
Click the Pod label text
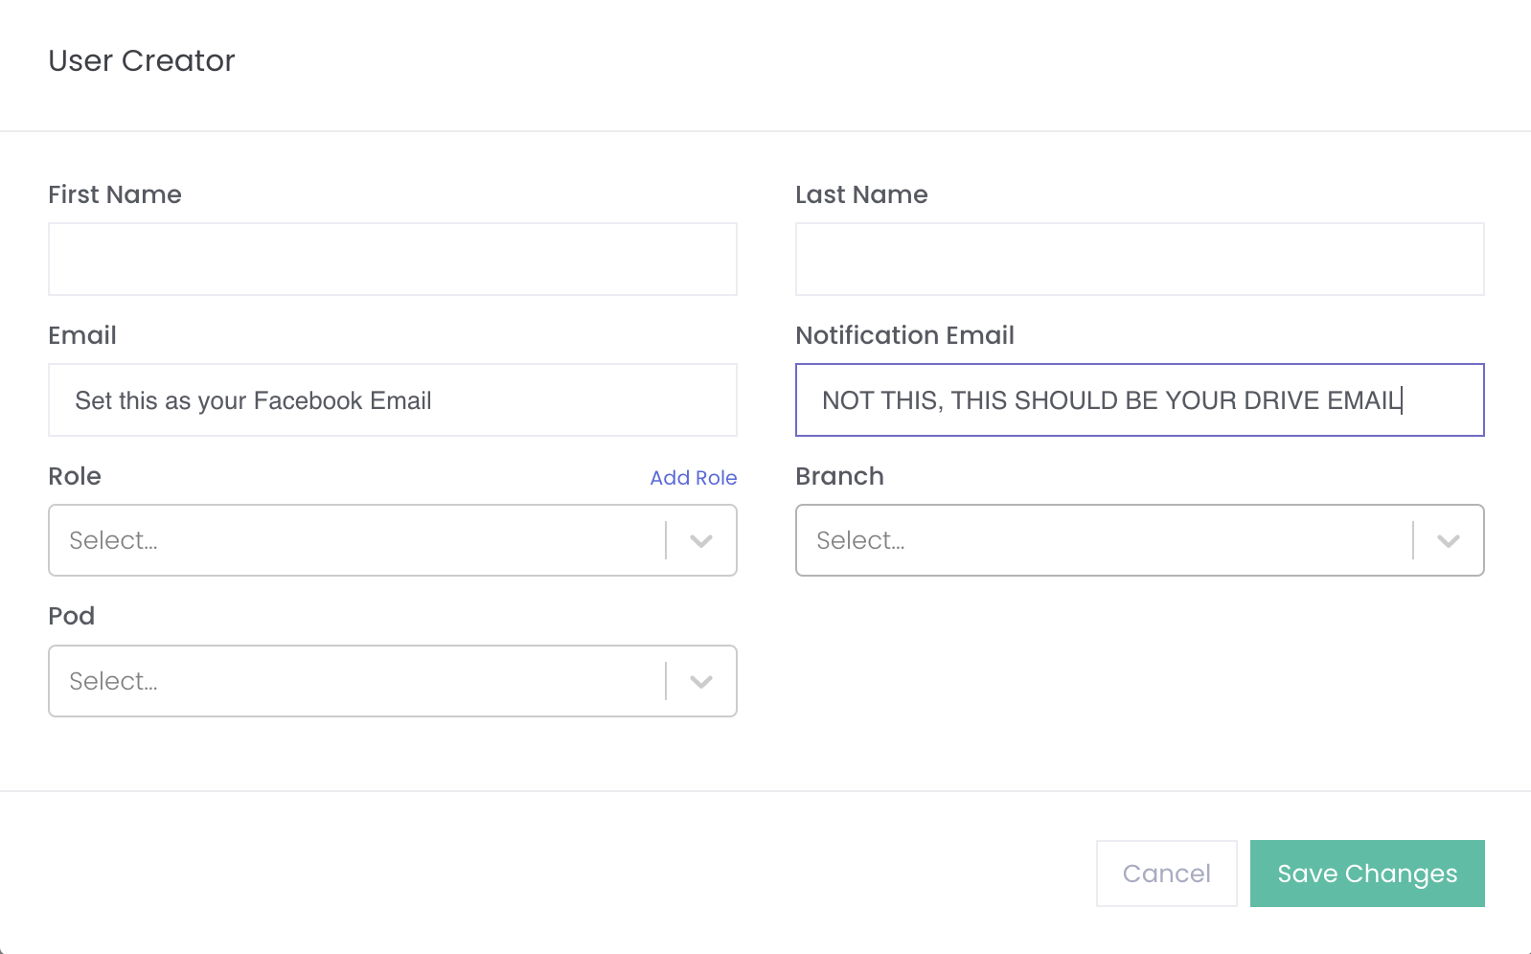(x=72, y=616)
